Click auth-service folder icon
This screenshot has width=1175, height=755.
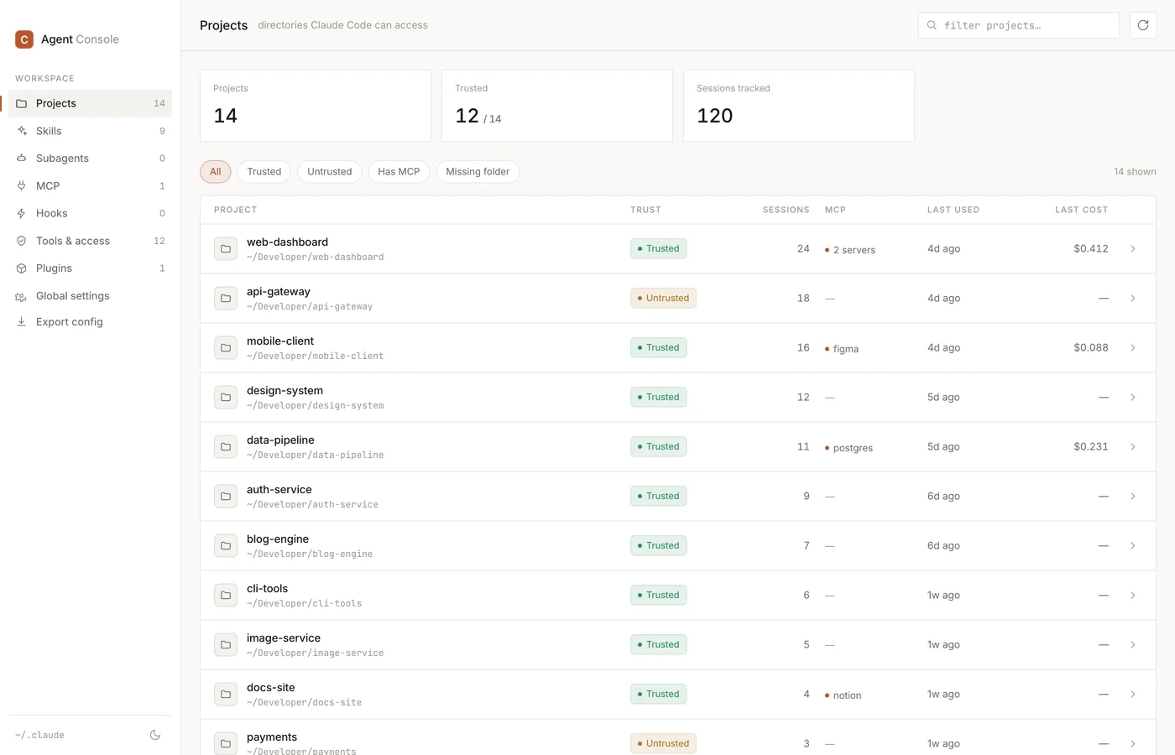(226, 497)
